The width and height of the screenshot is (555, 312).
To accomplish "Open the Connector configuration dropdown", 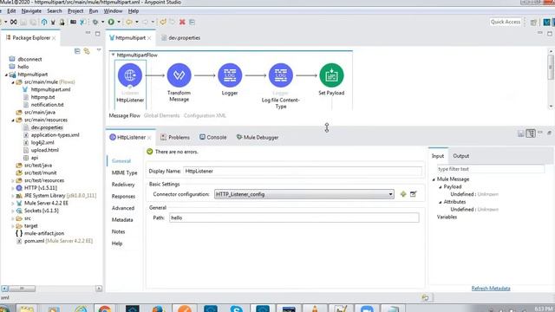I will coord(390,194).
